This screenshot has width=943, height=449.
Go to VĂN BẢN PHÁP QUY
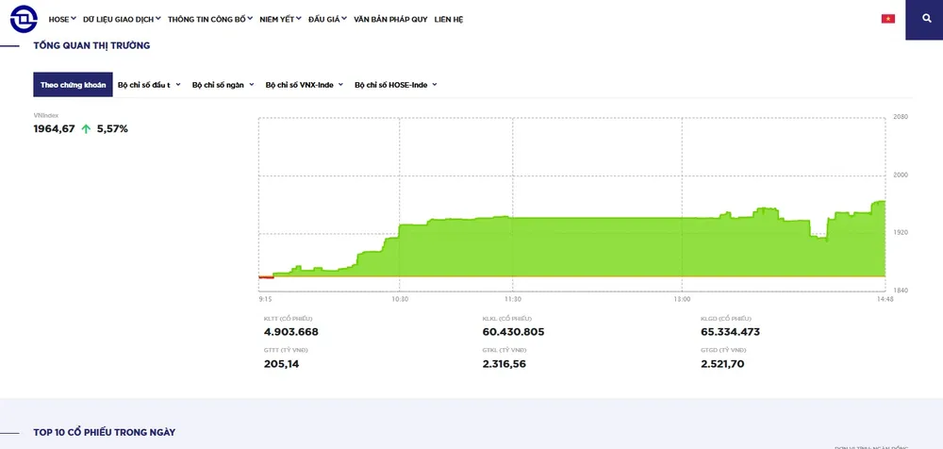391,19
